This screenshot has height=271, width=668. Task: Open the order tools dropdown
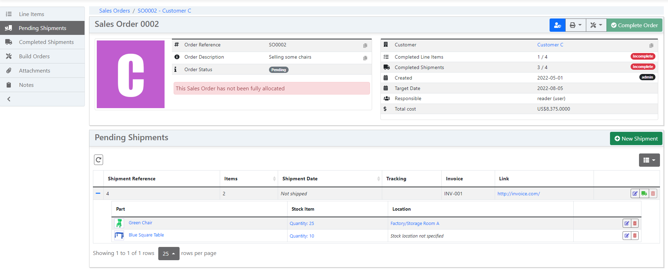(596, 25)
